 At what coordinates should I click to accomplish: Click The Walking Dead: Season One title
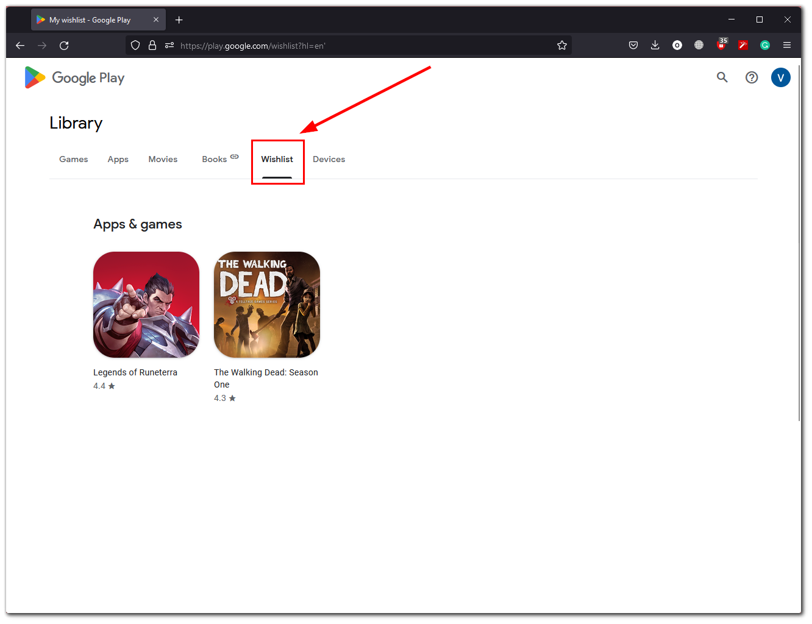[x=266, y=378]
